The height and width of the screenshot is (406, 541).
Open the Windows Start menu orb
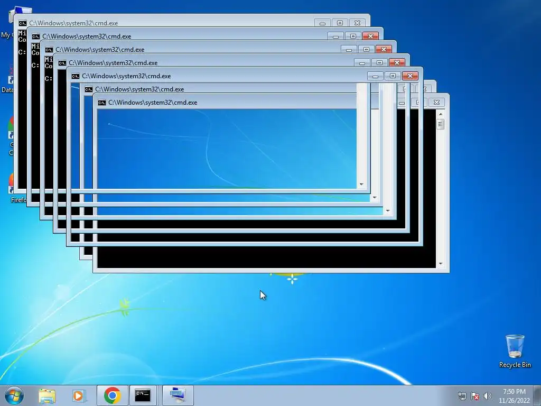coord(14,395)
